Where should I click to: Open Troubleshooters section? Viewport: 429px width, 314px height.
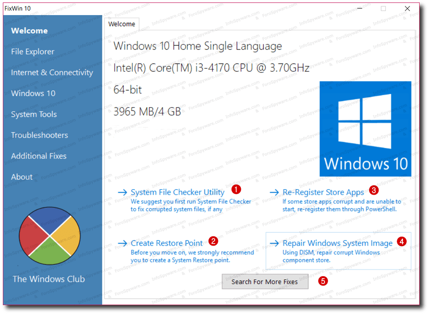tap(39, 135)
